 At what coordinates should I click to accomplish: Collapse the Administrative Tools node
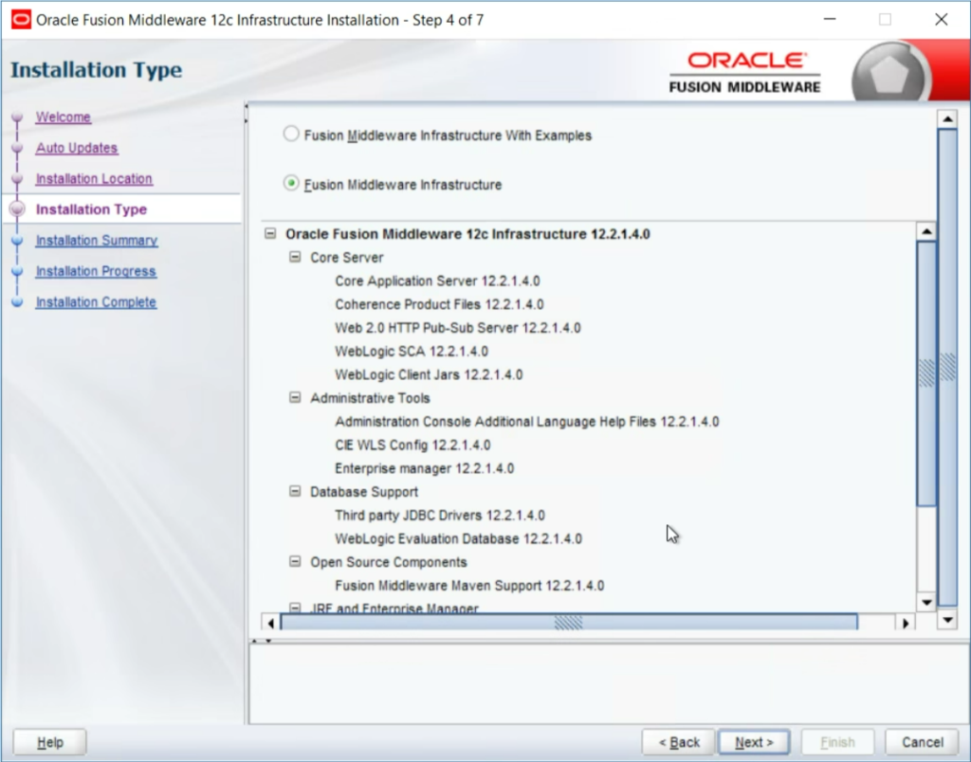pos(295,397)
